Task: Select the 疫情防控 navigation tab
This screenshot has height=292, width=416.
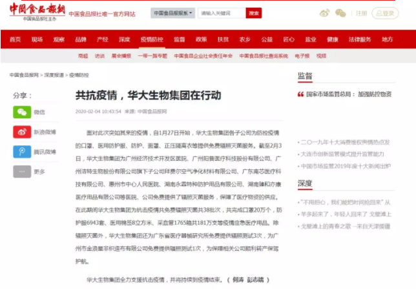Action: pyautogui.click(x=152, y=39)
